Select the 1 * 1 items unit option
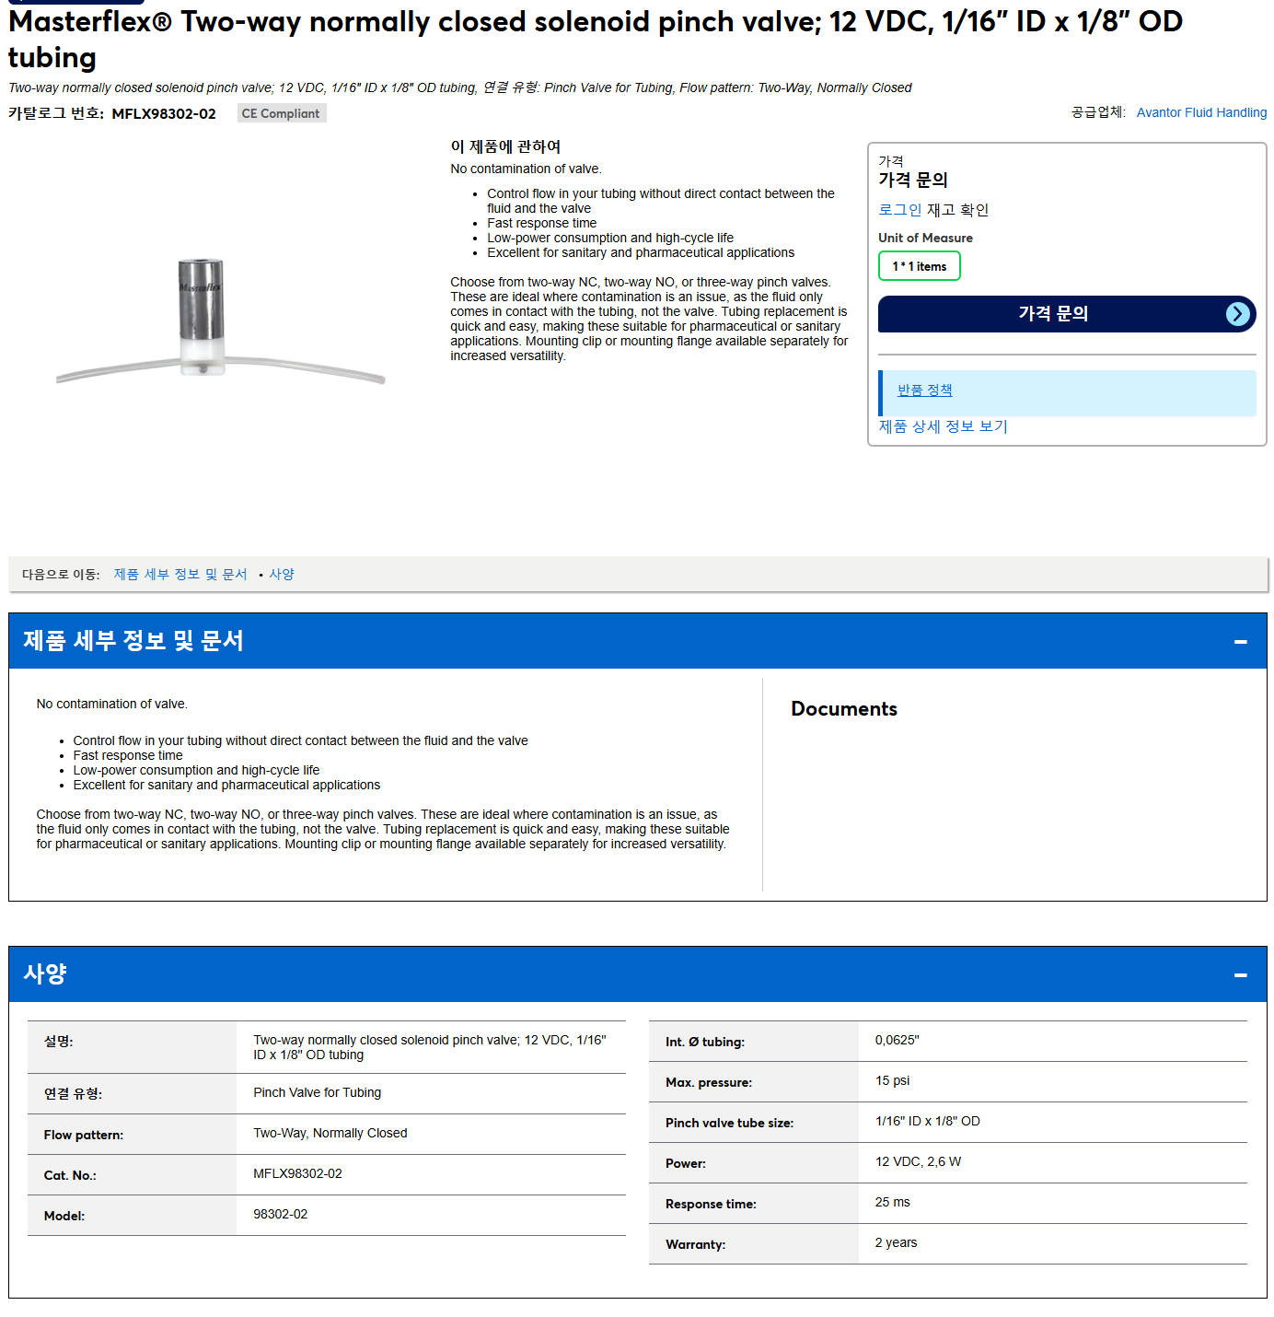This screenshot has width=1274, height=1317. [x=919, y=266]
